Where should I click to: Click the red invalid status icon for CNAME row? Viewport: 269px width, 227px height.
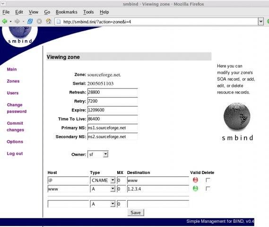195,180
